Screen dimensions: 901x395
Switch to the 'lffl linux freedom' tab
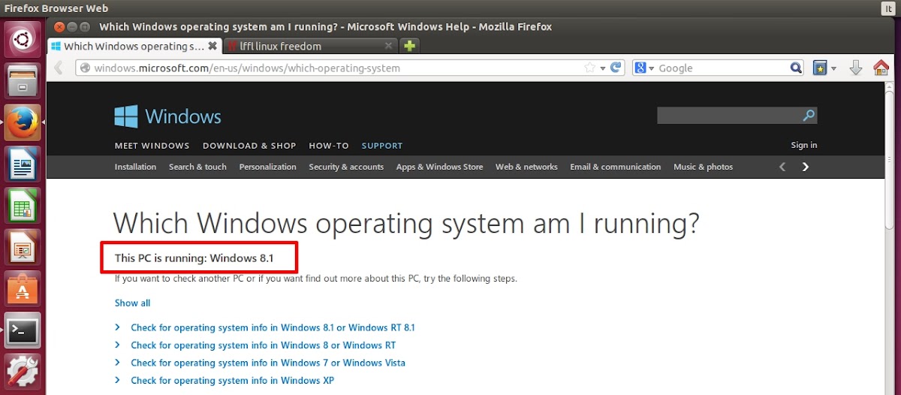311,46
